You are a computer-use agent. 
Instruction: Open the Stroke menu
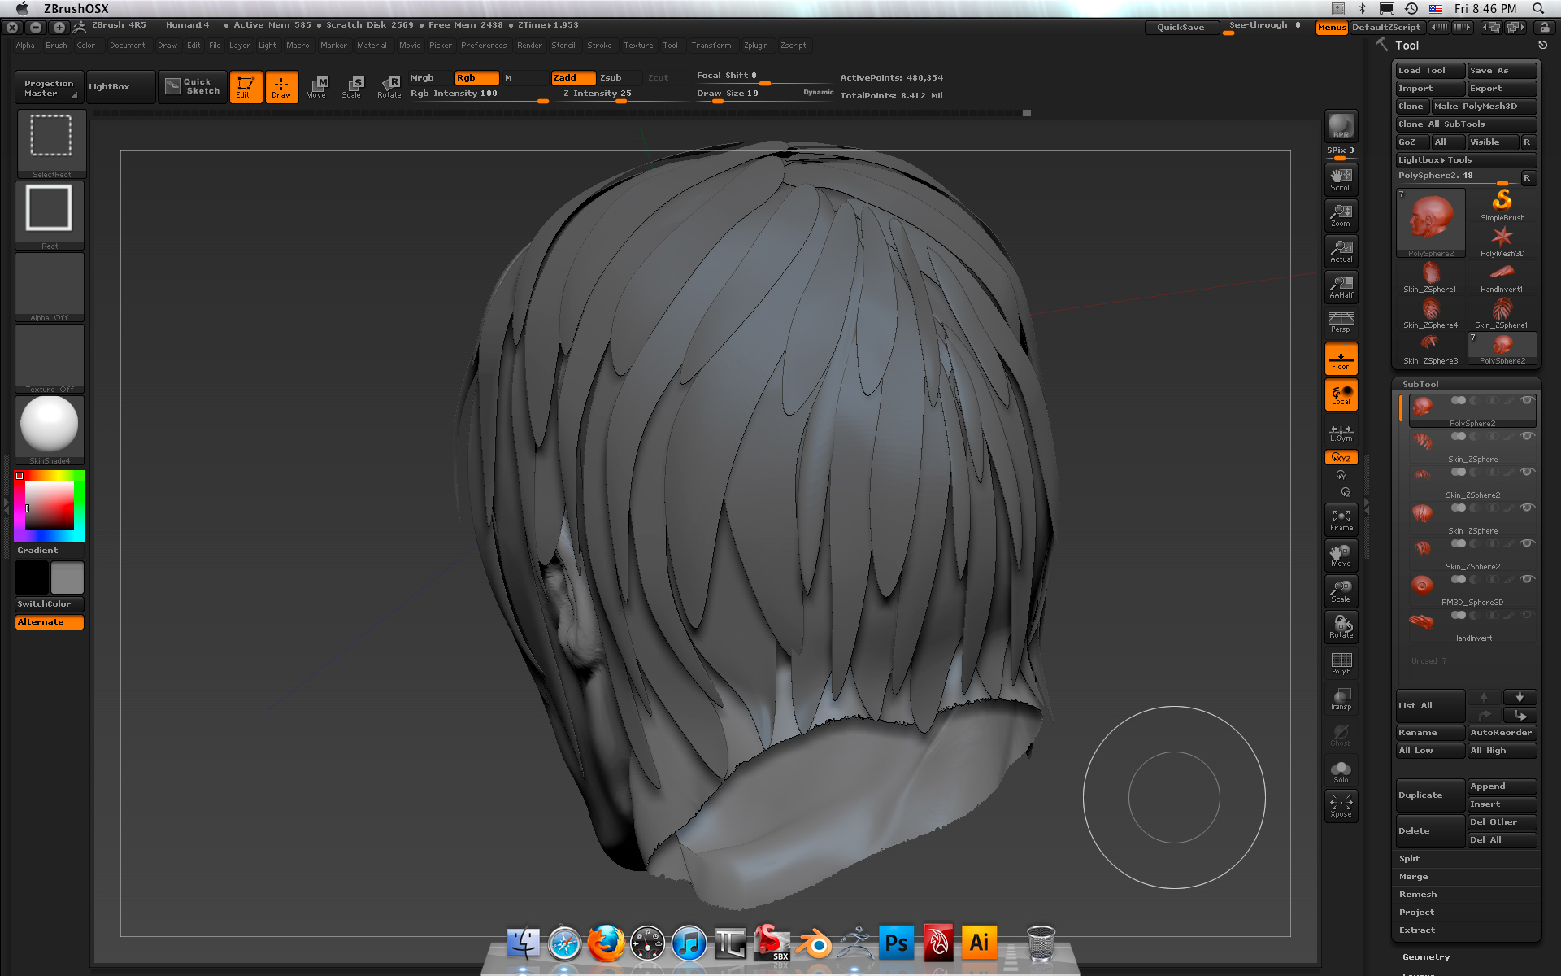click(599, 46)
